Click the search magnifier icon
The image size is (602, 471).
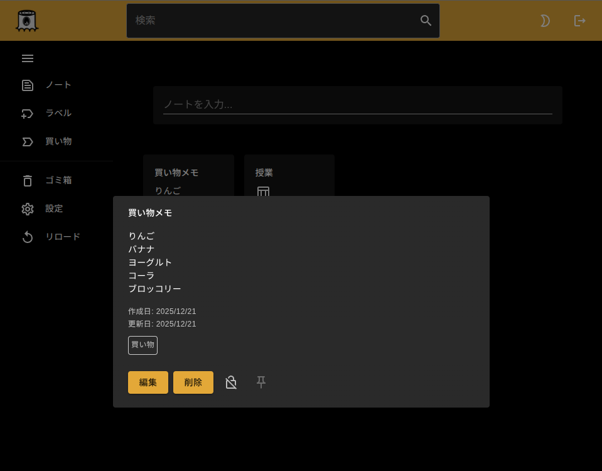(x=426, y=20)
